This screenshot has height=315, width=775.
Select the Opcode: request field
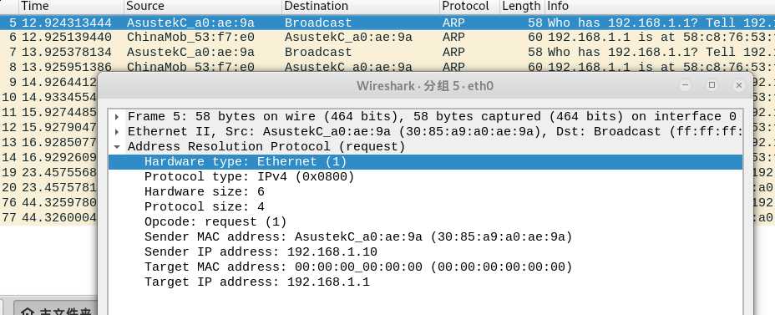coord(425,221)
